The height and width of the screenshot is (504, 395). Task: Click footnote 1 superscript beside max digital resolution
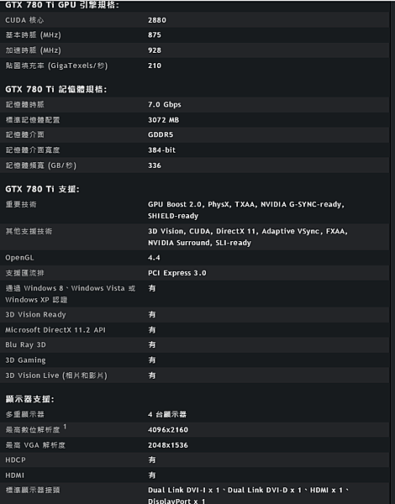[x=65, y=427]
